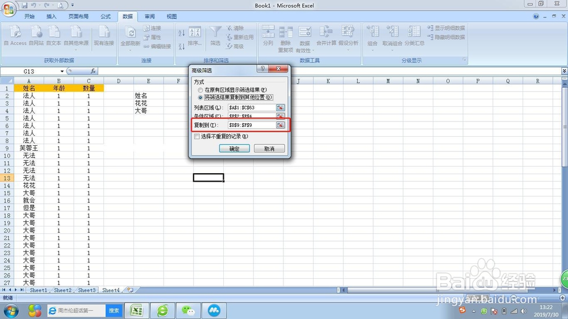
Task: Open quick access toolbar customize dropdown
Action: tap(73, 6)
